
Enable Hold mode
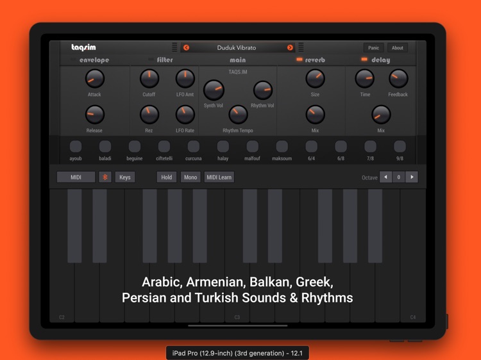pos(167,177)
